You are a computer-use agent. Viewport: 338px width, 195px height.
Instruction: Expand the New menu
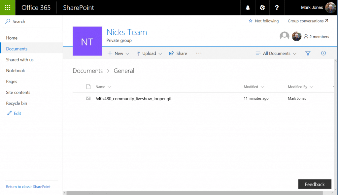click(x=118, y=53)
